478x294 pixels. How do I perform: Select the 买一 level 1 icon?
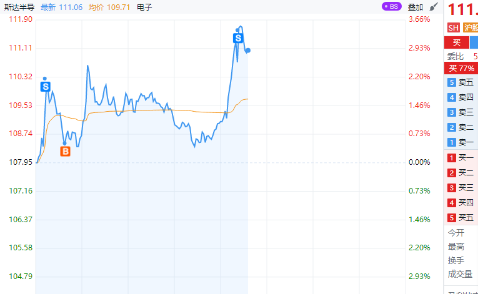click(x=451, y=158)
